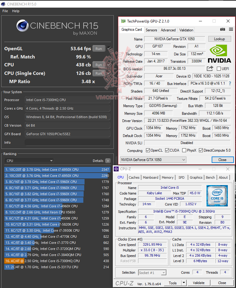Open the GPU selection dropdown in GPU-Z

[153, 160]
